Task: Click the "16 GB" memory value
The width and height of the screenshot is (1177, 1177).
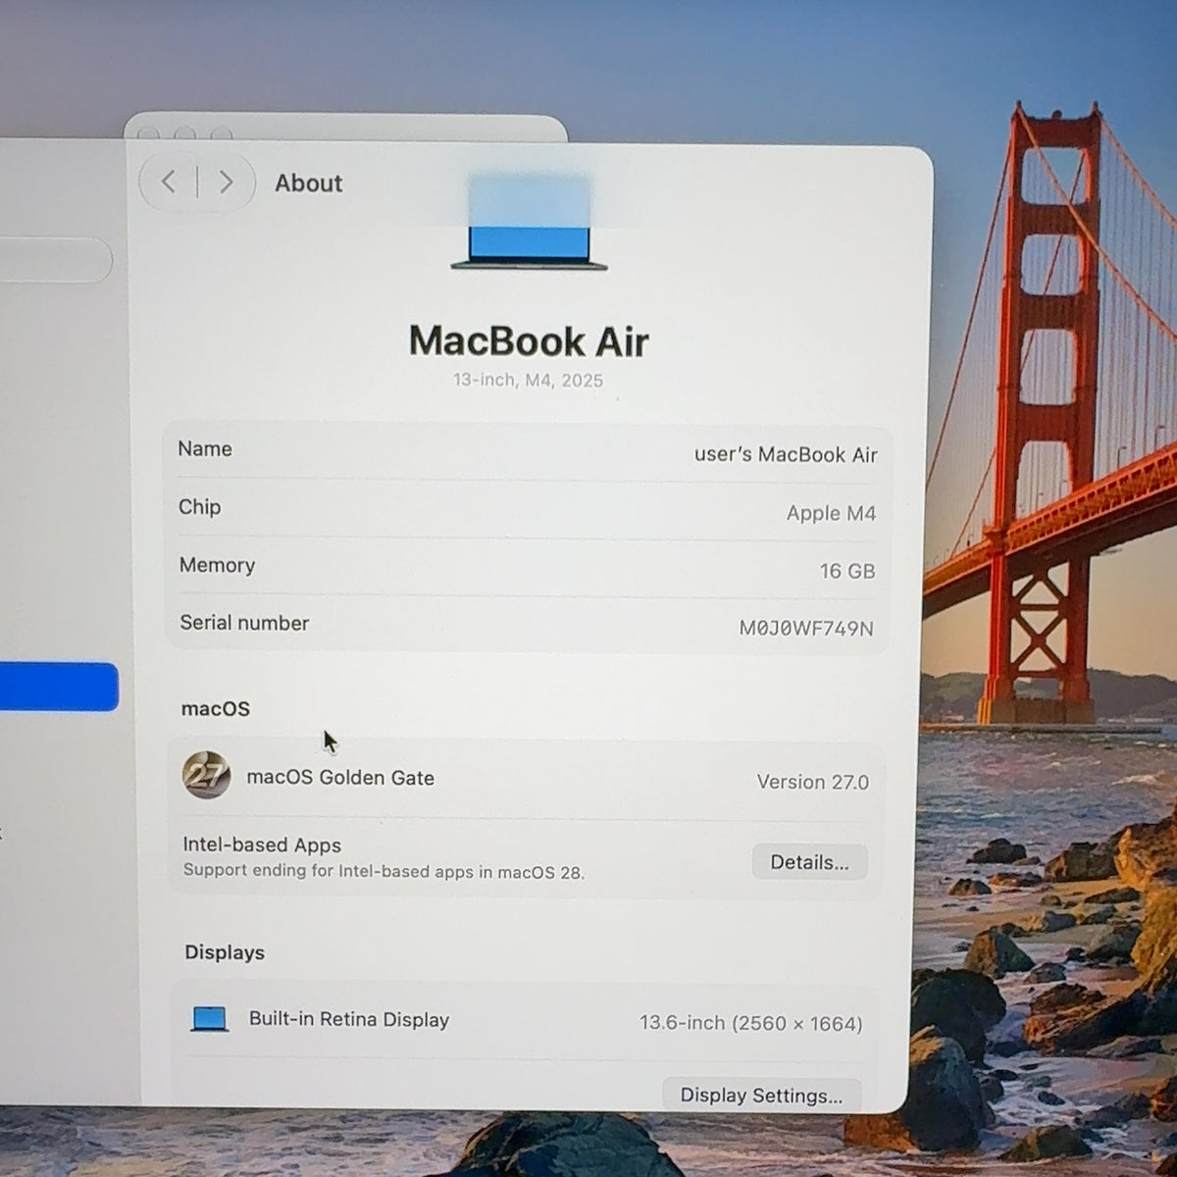Action: 847,571
